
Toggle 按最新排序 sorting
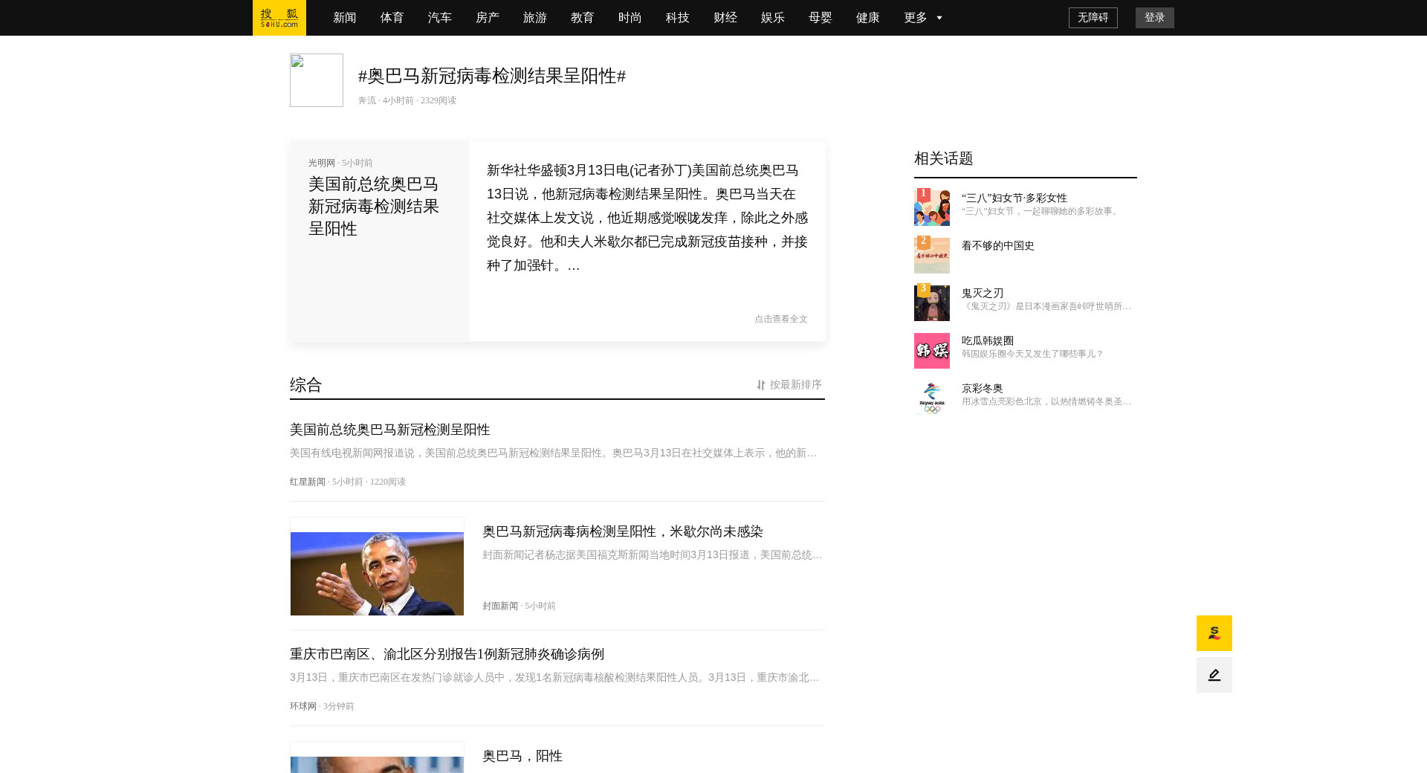(x=789, y=385)
